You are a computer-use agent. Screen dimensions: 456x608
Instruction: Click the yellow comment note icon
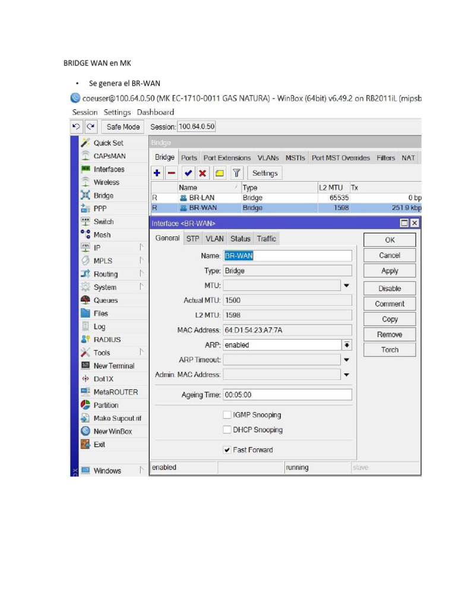[219, 173]
